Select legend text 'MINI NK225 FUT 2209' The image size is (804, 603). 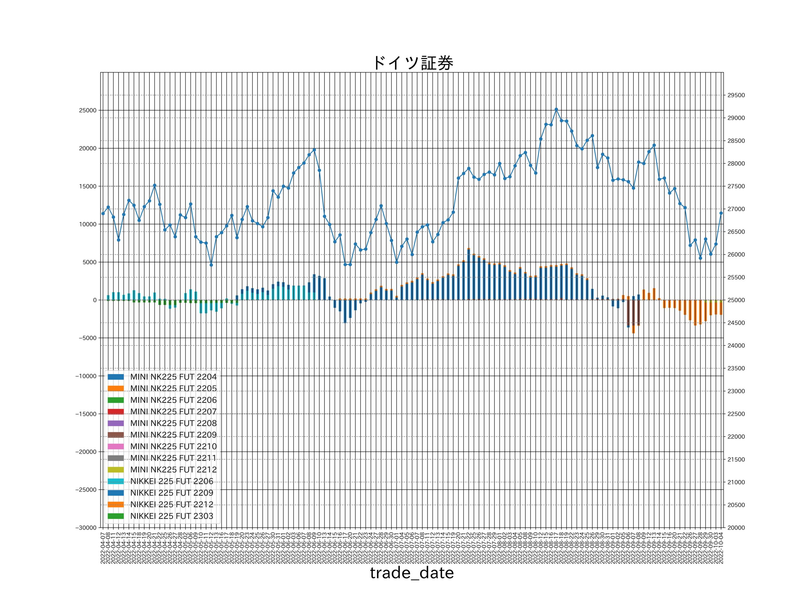(173, 435)
